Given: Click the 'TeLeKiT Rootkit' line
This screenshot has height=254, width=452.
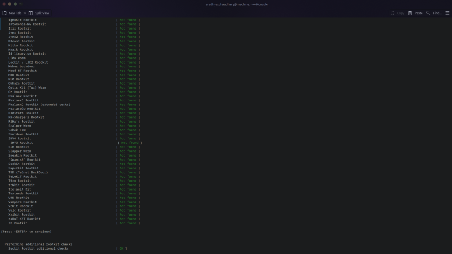Looking at the screenshot, I should [x=23, y=176].
